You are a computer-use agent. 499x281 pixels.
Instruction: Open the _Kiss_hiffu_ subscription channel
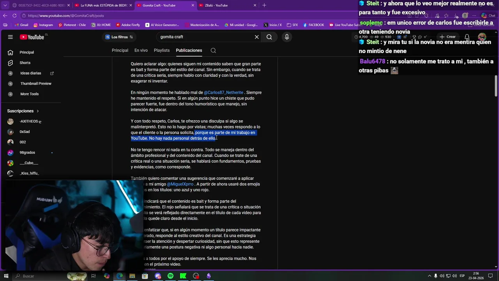[x=31, y=173]
